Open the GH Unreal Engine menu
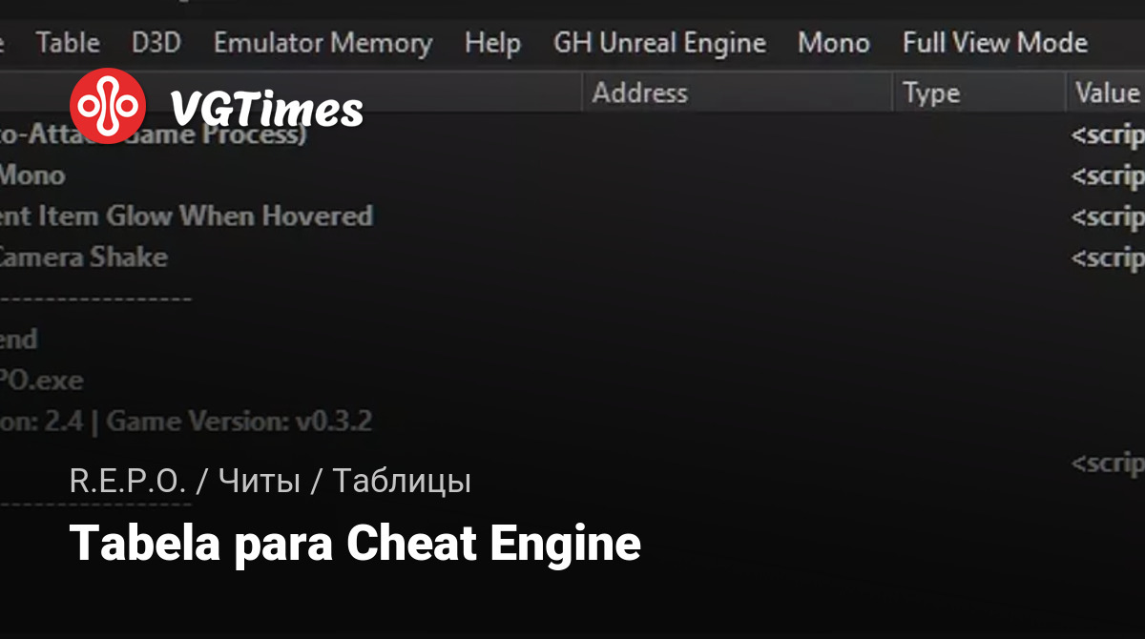The width and height of the screenshot is (1145, 639). pyautogui.click(x=659, y=43)
